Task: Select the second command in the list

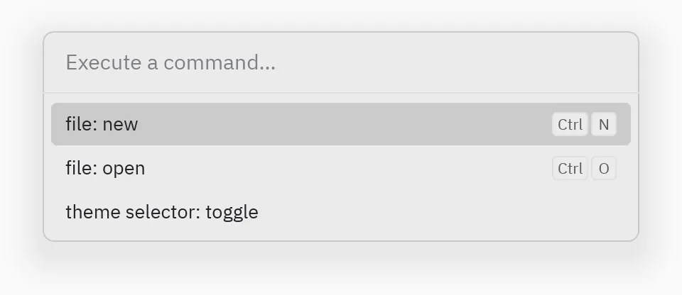Action: (x=341, y=168)
